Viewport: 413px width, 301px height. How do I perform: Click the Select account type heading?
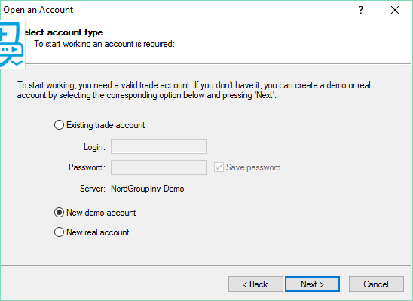coord(63,32)
